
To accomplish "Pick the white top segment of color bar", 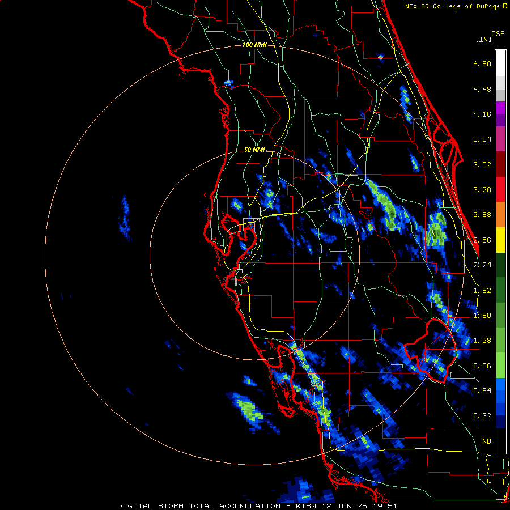I will (x=500, y=63).
